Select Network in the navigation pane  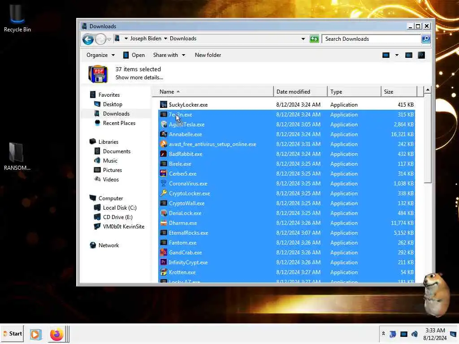coord(108,245)
